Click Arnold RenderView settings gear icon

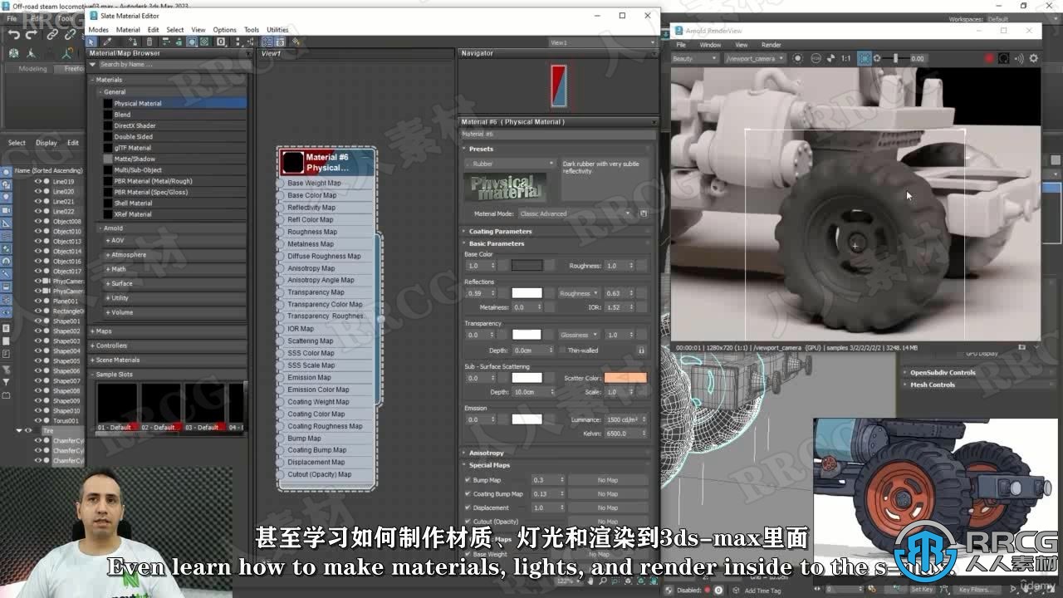(1033, 58)
